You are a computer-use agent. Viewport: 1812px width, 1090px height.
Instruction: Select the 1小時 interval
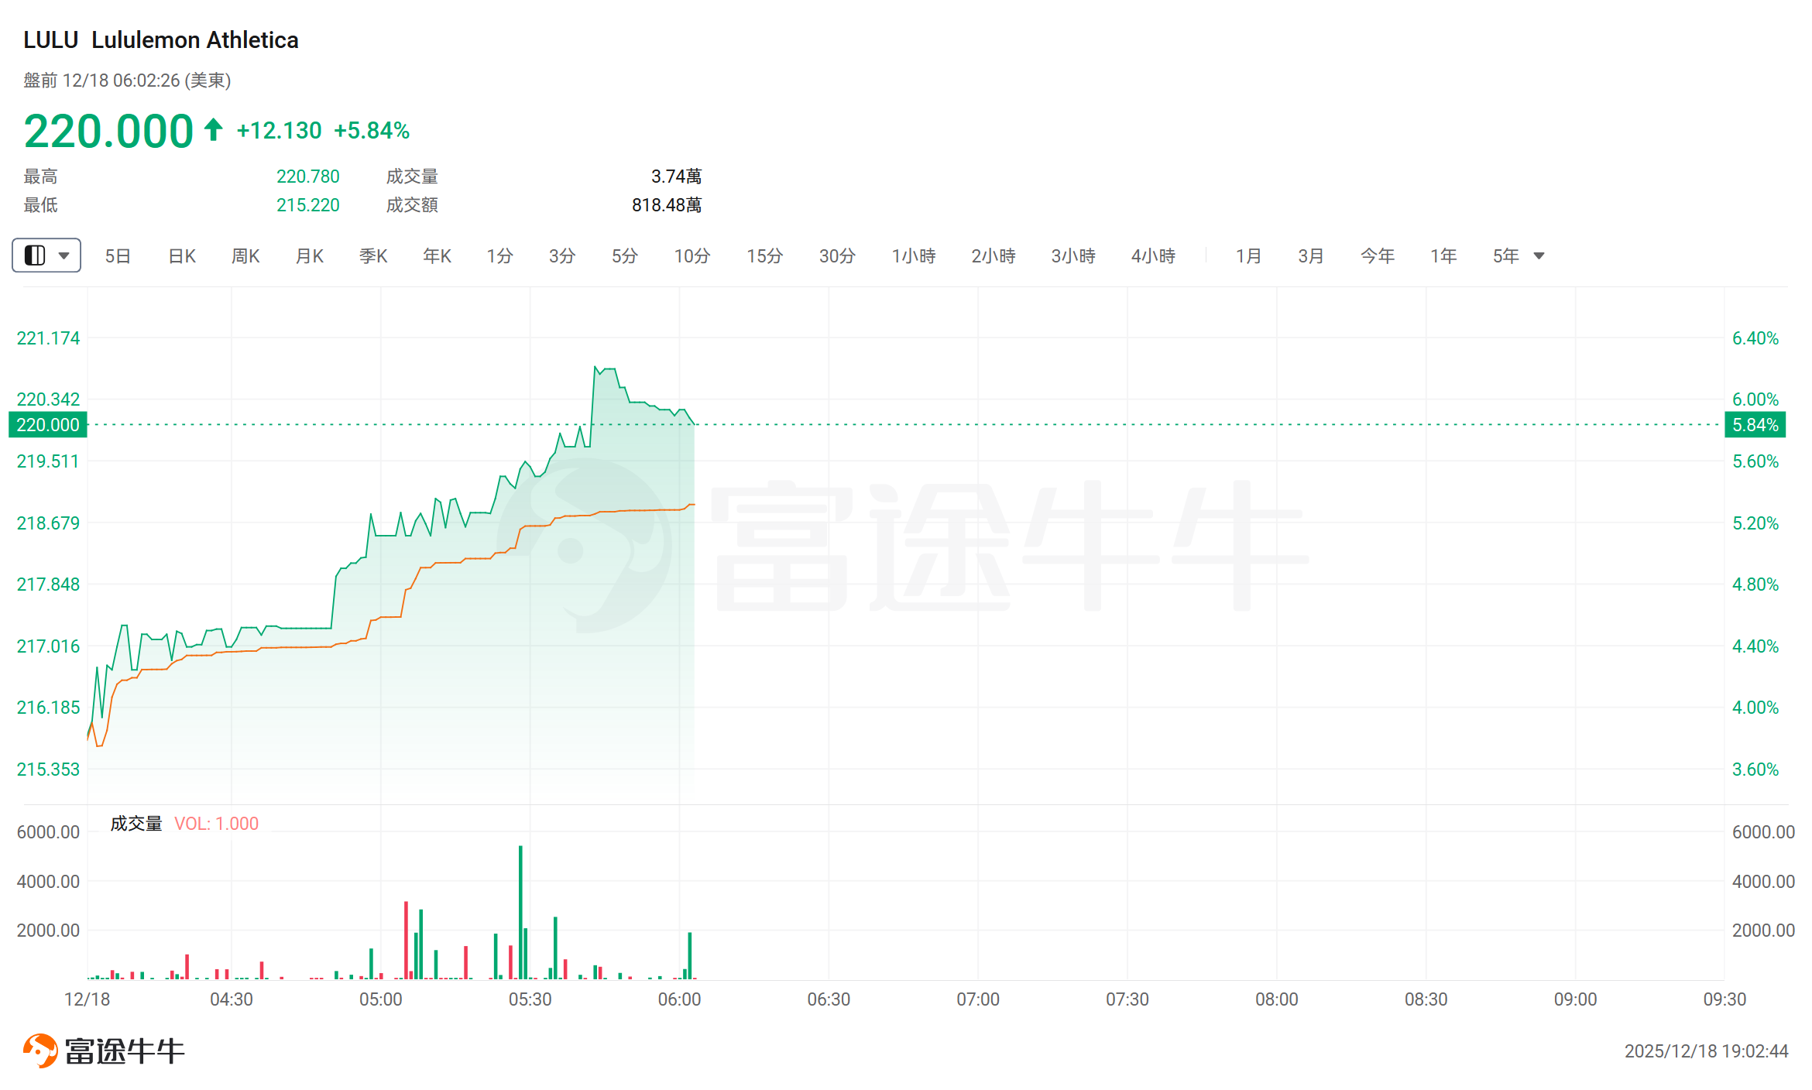pos(914,256)
